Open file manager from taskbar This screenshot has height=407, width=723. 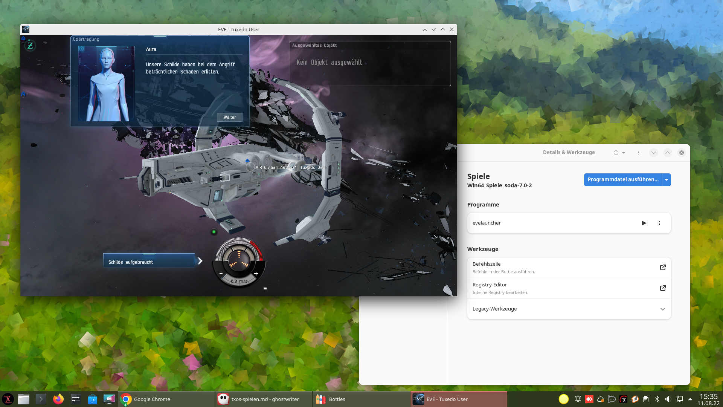point(24,399)
